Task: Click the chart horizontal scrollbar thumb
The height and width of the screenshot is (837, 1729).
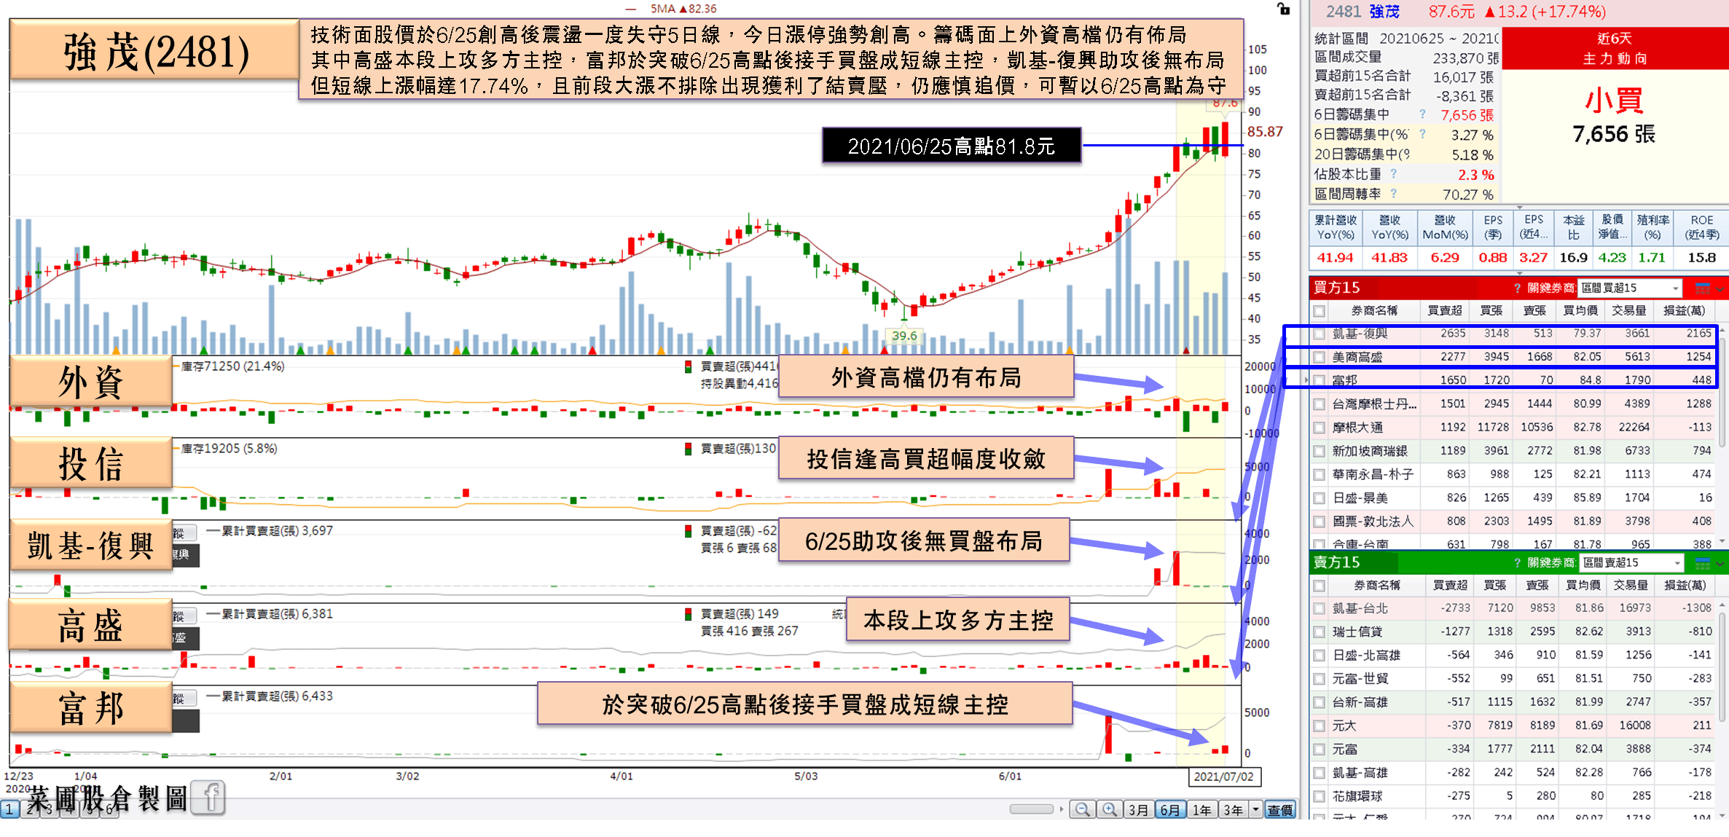Action: (x=1031, y=809)
